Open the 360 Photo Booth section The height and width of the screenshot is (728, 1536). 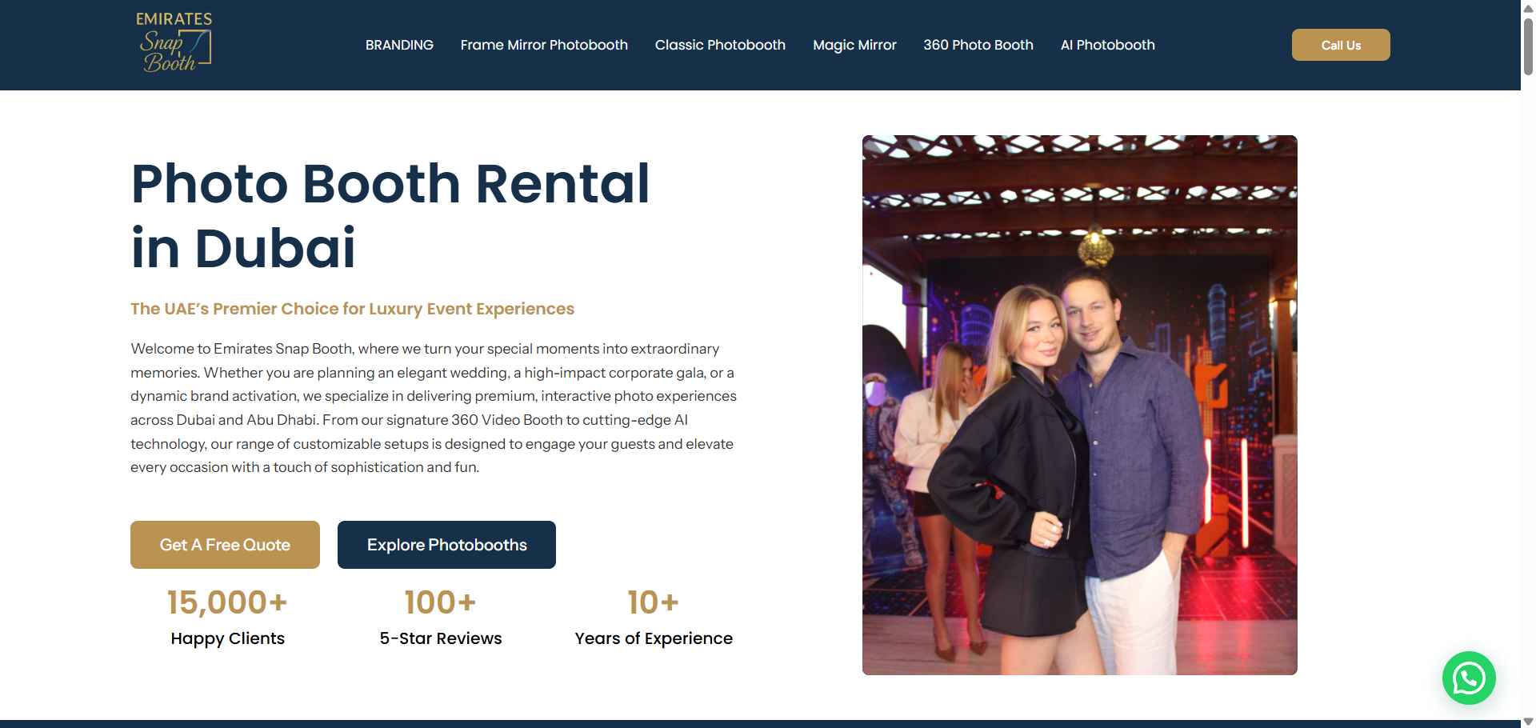978,45
